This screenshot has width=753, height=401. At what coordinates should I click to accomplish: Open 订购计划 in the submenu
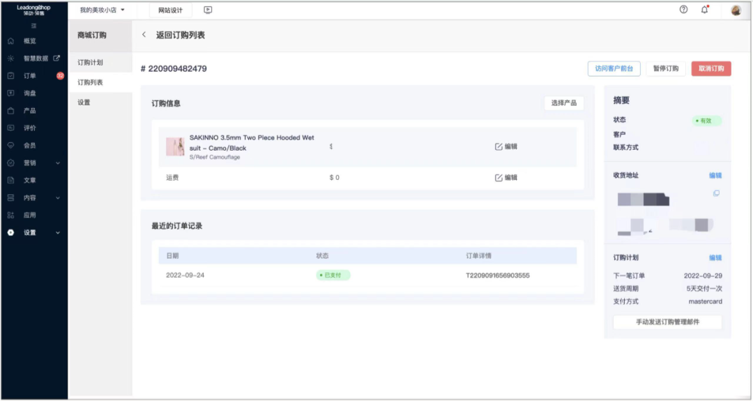coord(90,63)
